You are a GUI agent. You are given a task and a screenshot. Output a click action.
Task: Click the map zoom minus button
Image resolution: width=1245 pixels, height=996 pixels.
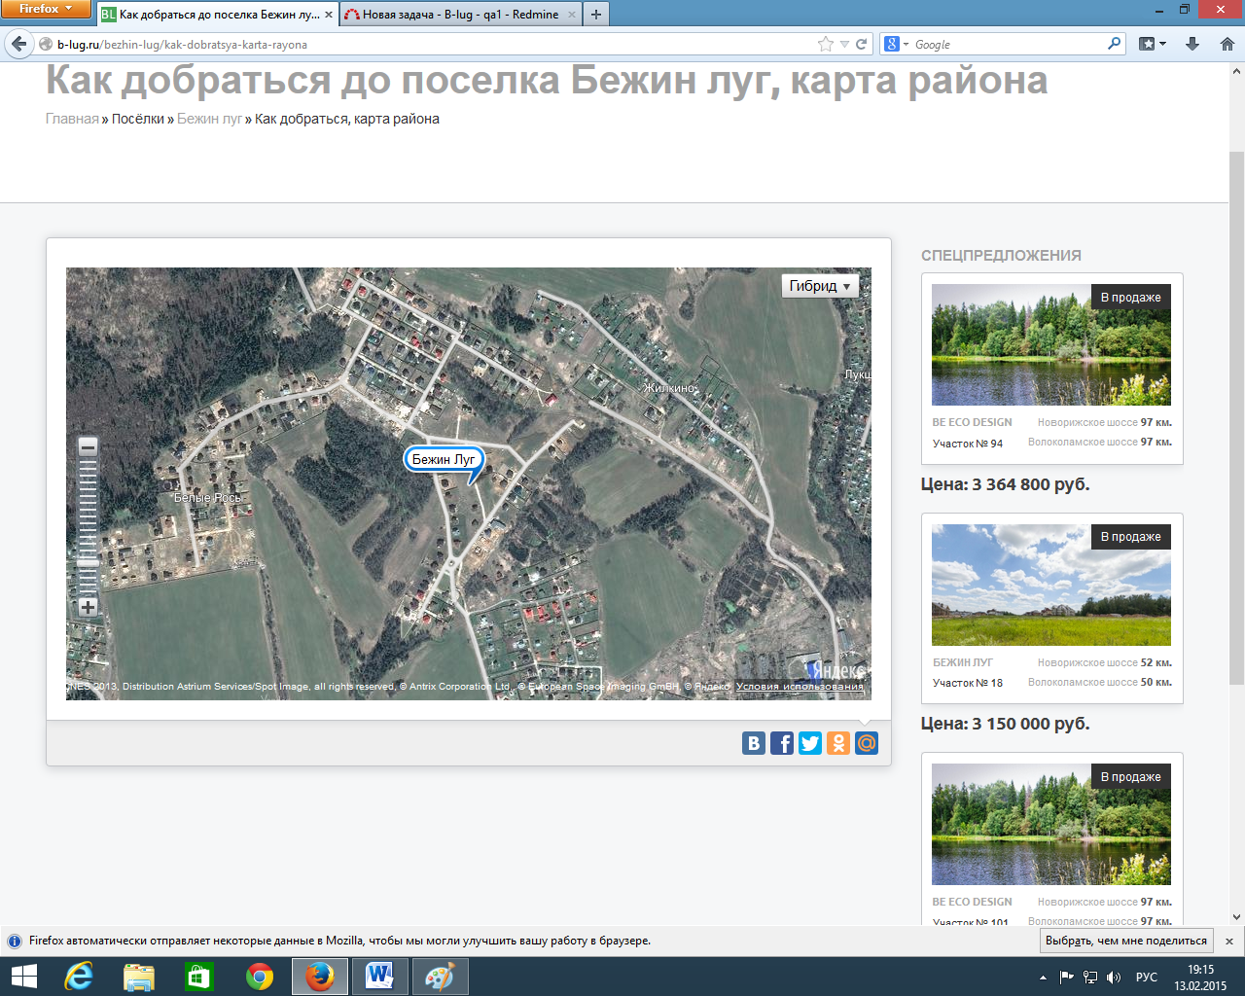pos(88,446)
